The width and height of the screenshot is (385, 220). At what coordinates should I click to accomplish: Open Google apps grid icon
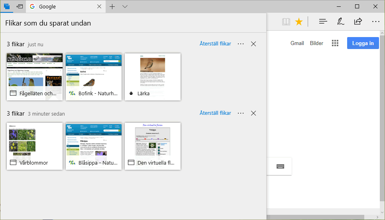335,43
